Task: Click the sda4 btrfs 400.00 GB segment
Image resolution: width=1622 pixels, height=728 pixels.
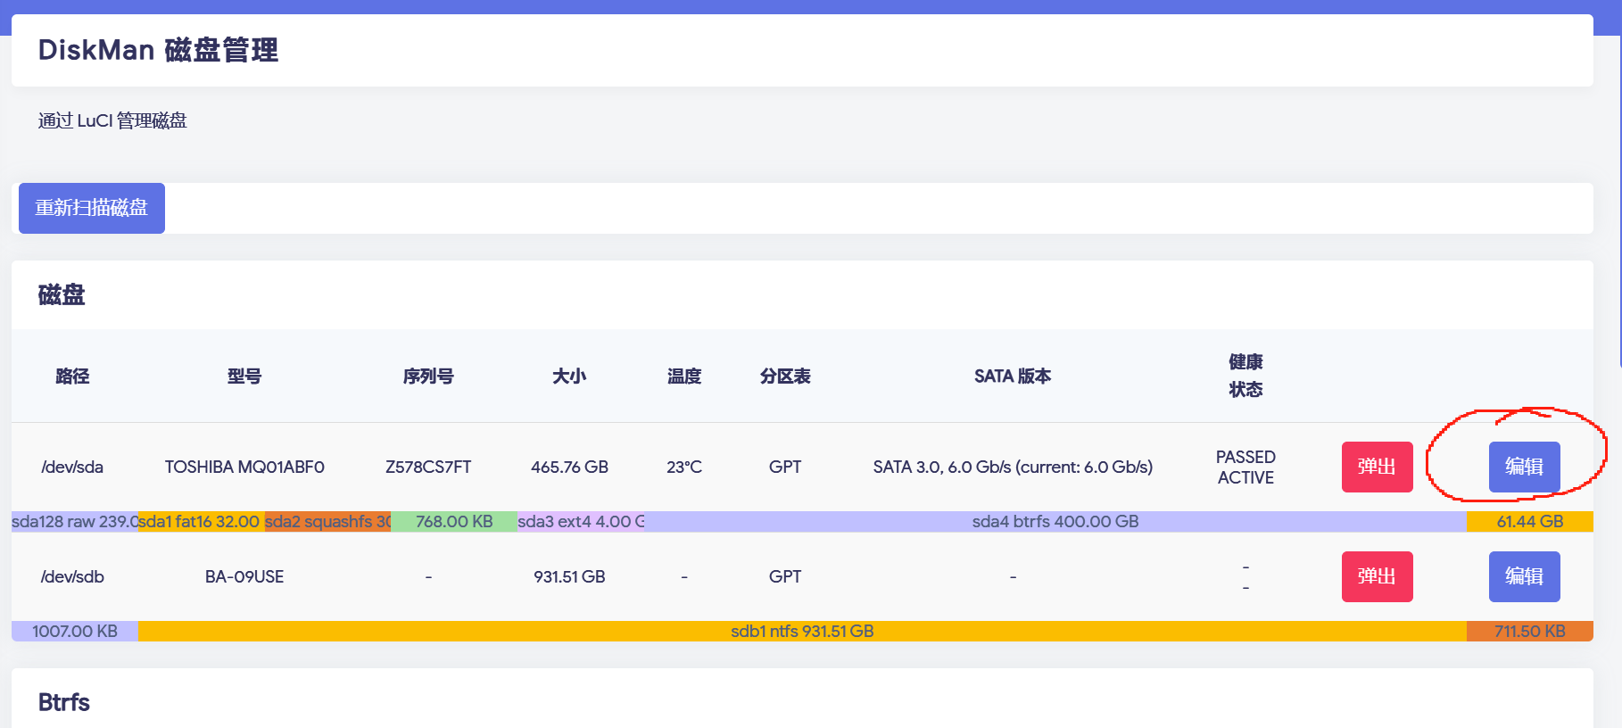Action: tap(1055, 522)
